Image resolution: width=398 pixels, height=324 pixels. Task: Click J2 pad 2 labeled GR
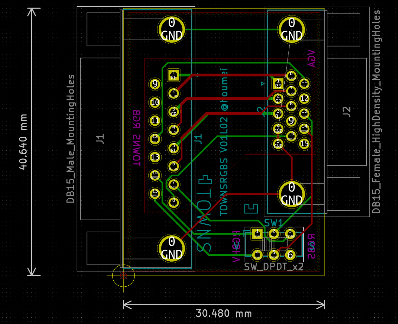point(278,99)
